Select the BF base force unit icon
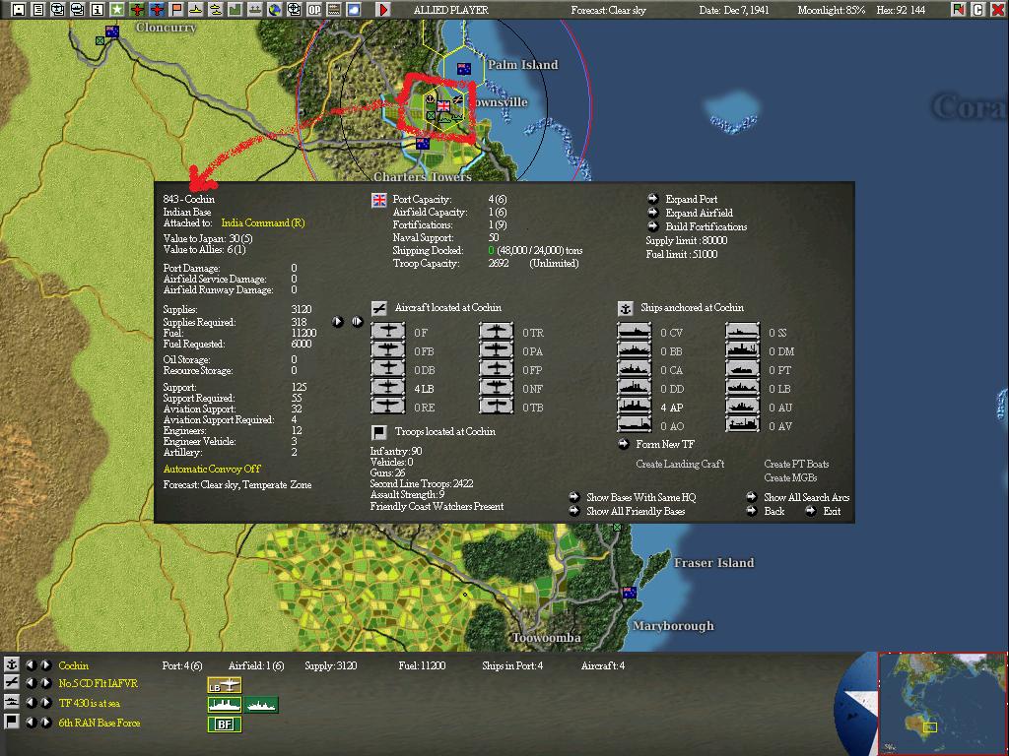The height and width of the screenshot is (756, 1009). [224, 724]
